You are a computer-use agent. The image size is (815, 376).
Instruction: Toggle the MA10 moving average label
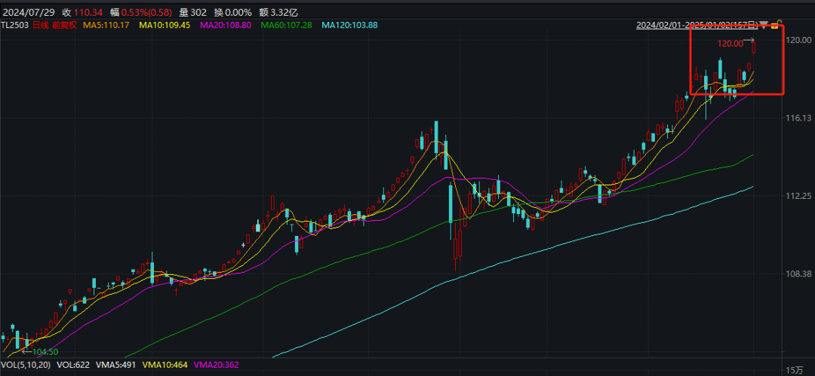click(164, 25)
